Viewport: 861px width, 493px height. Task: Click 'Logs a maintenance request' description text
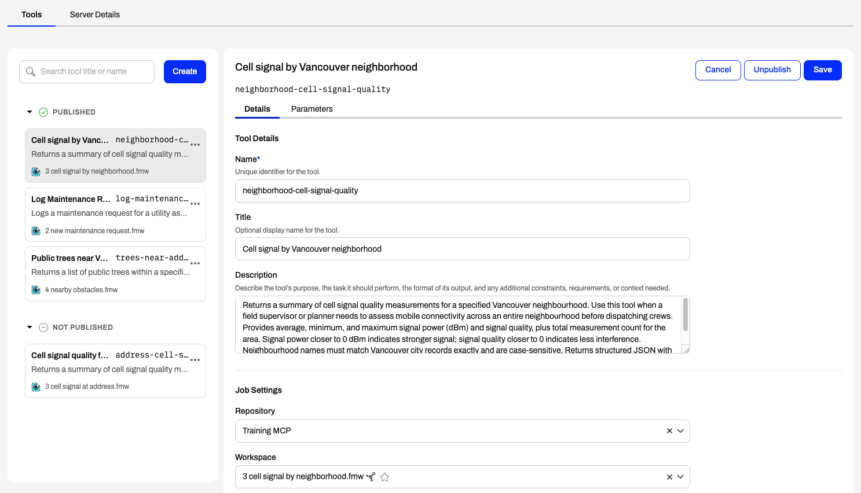click(x=109, y=213)
